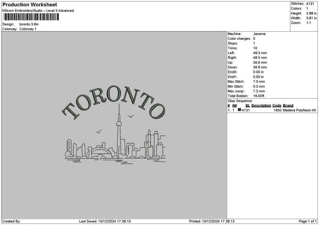Image resolution: width=319 pixels, height=225 pixels.
Task: Click the Page 1 of 1 footer text
Action: (308, 221)
